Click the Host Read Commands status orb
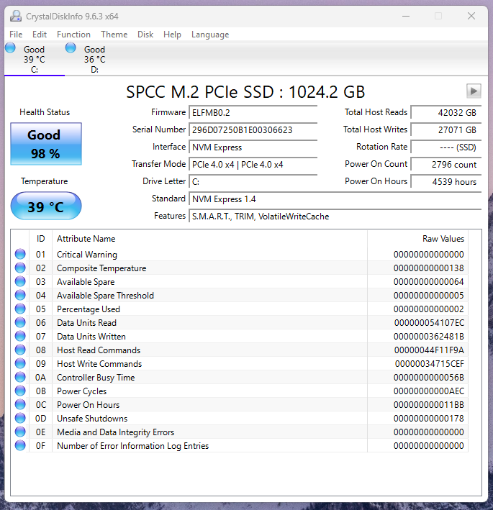Image resolution: width=493 pixels, height=510 pixels. point(20,350)
